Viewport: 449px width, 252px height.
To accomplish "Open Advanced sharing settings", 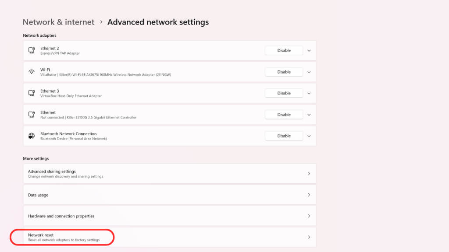I will pos(169,174).
